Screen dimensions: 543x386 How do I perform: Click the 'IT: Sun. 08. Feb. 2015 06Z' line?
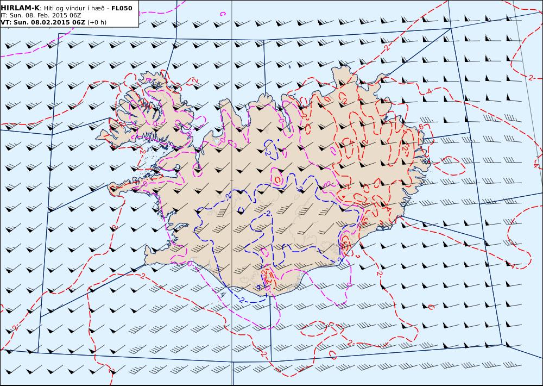[x=41, y=15]
